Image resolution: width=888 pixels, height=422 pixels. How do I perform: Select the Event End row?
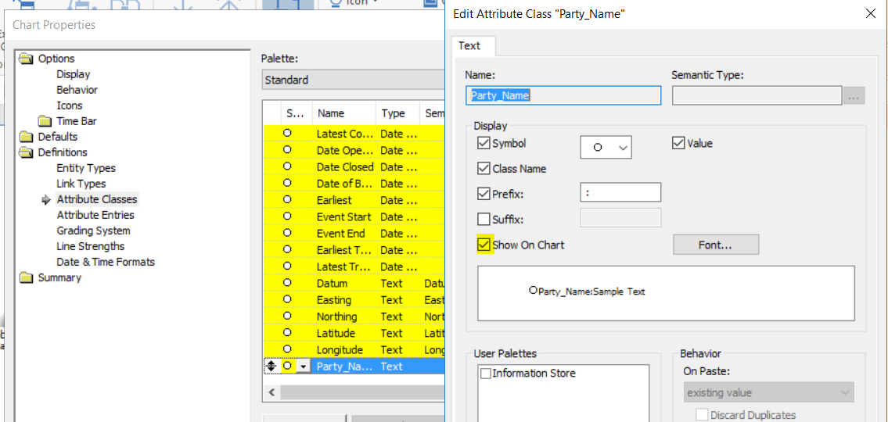point(354,233)
